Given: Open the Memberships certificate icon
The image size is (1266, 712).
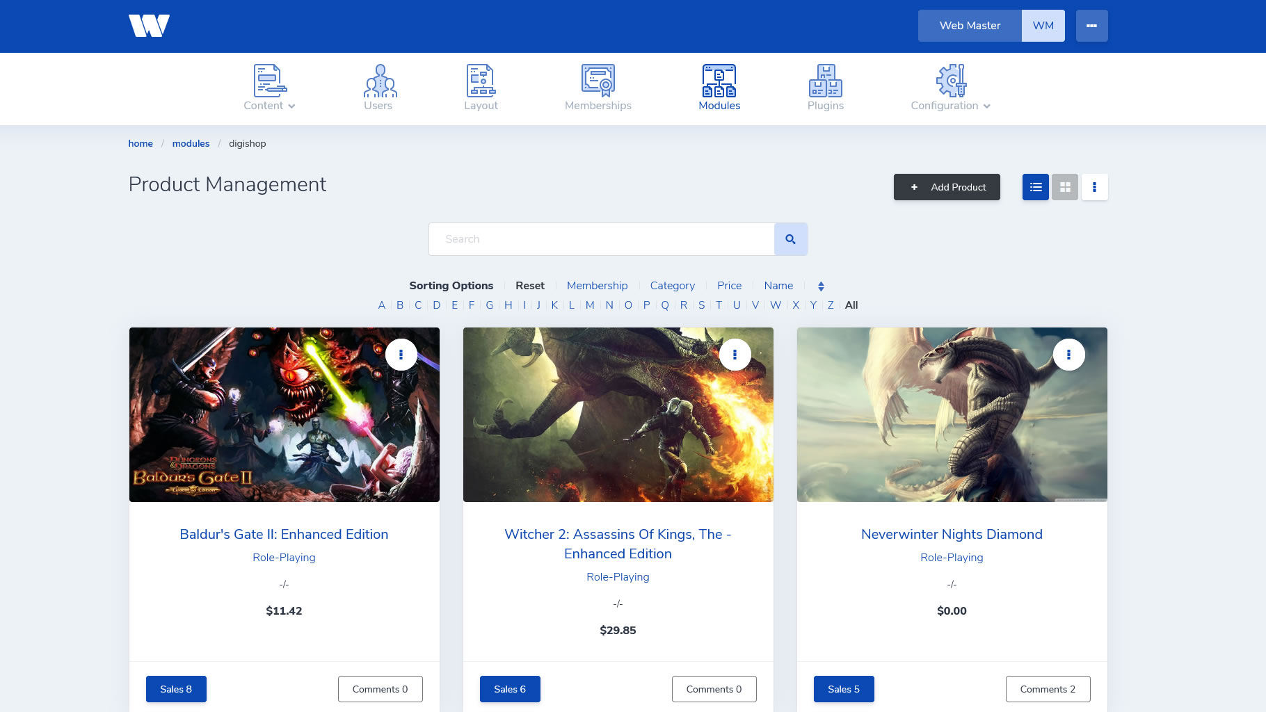Looking at the screenshot, I should tap(598, 81).
